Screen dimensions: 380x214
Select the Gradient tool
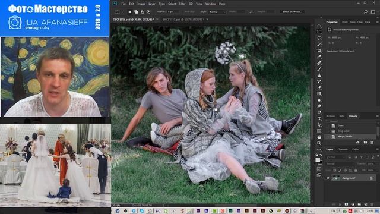coord(319,94)
